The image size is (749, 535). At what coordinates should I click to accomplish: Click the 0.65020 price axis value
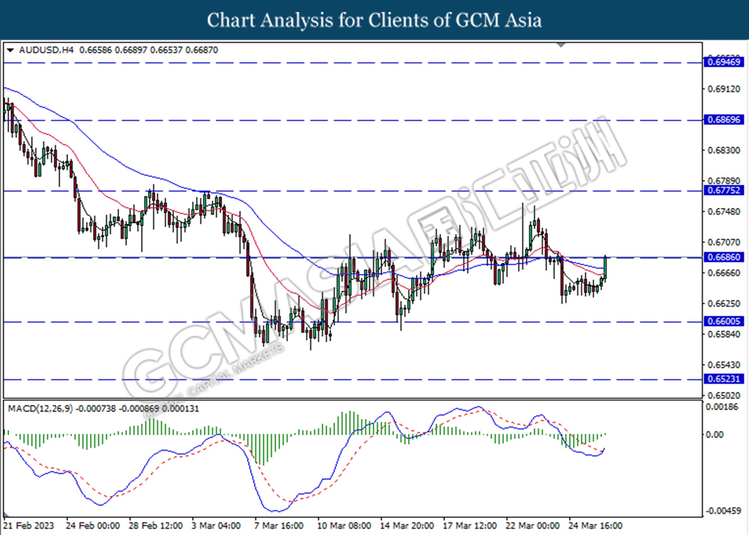(724, 396)
